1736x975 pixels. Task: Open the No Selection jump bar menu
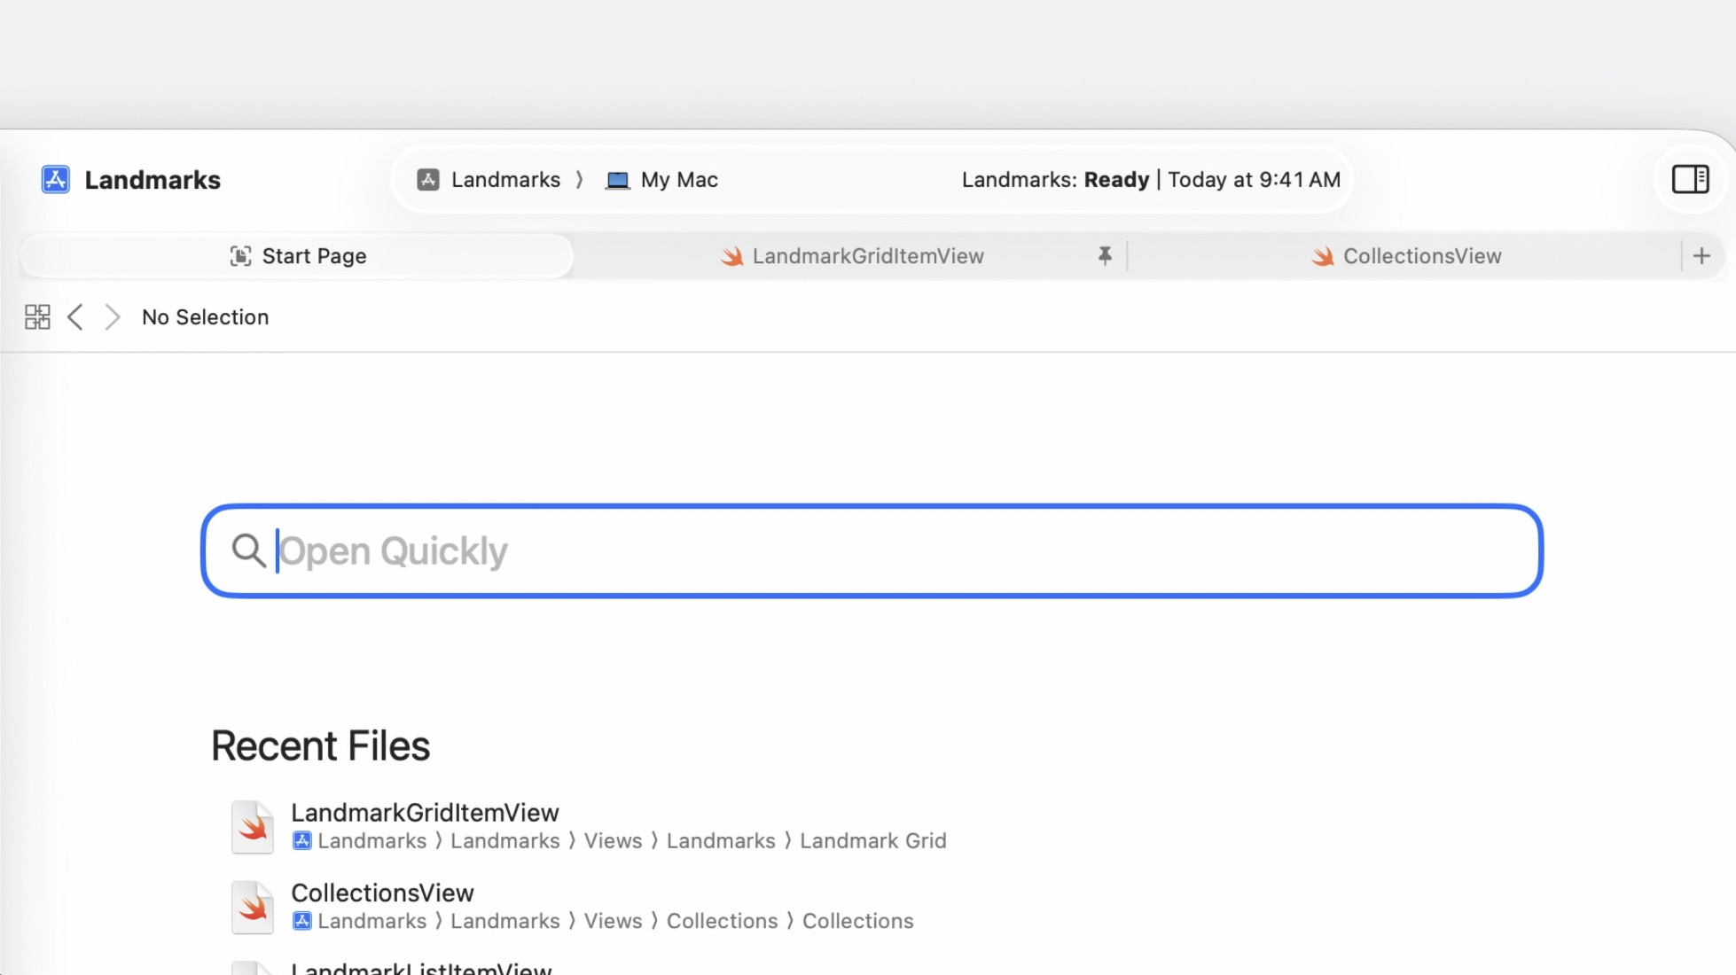tap(205, 316)
